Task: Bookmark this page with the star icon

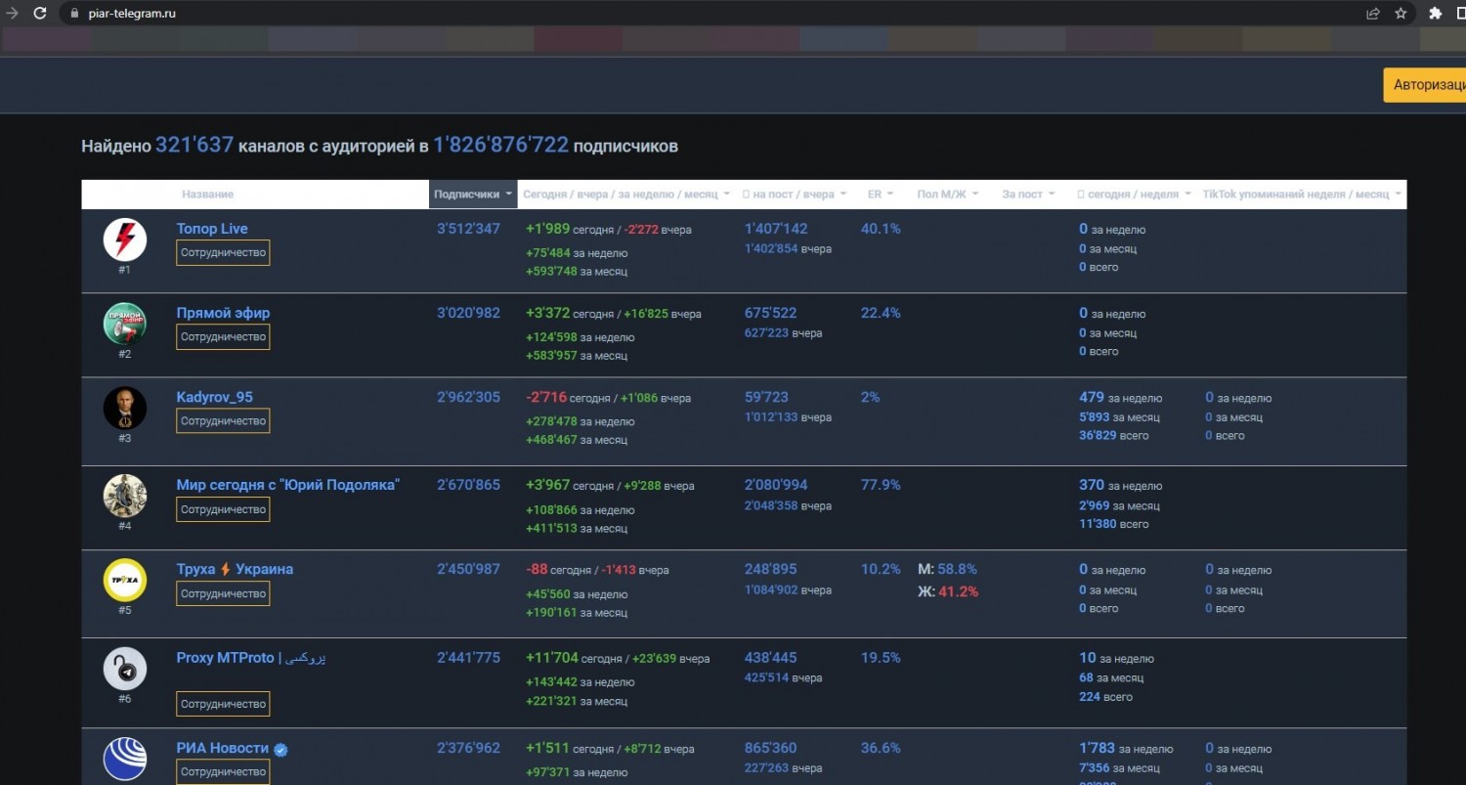Action: [x=1401, y=14]
